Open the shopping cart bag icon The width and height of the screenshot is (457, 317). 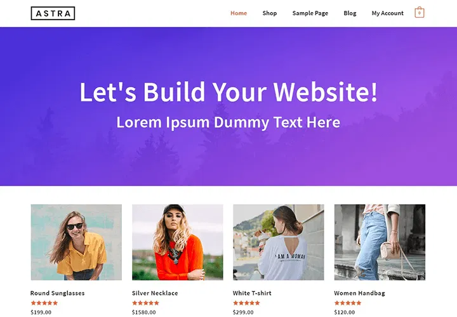[x=420, y=13]
